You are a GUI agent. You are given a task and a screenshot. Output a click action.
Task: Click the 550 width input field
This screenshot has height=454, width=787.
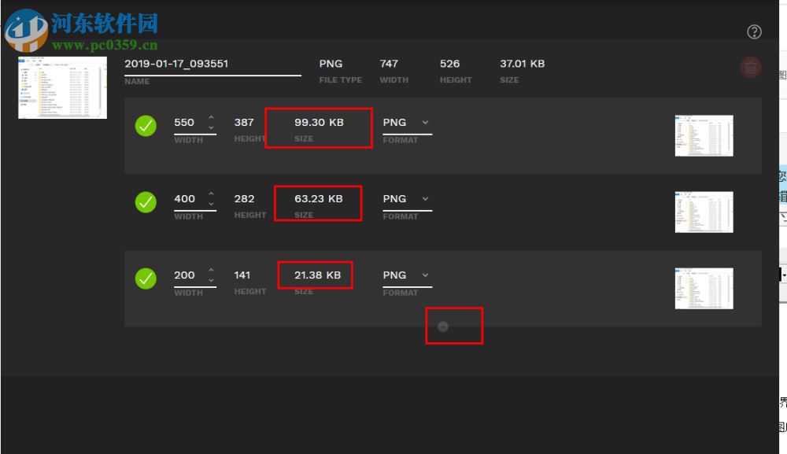point(186,123)
